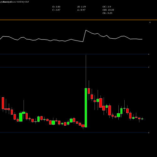The image size is (157, 157).
Task: Select the tallest green candlestick on the chart
Action: pos(86,108)
